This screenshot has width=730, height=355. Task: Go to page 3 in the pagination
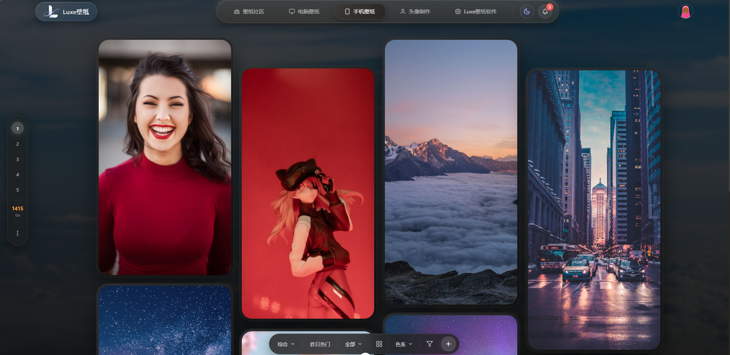[18, 159]
